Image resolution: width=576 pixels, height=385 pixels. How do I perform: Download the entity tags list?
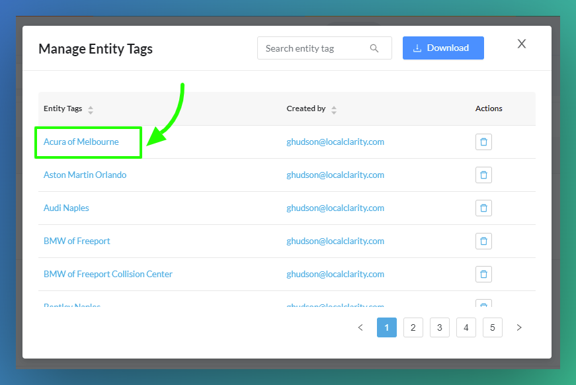tap(443, 48)
